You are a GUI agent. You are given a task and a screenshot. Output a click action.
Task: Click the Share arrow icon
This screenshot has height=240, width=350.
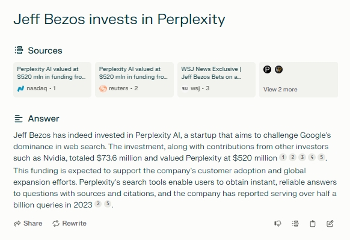tap(17, 224)
